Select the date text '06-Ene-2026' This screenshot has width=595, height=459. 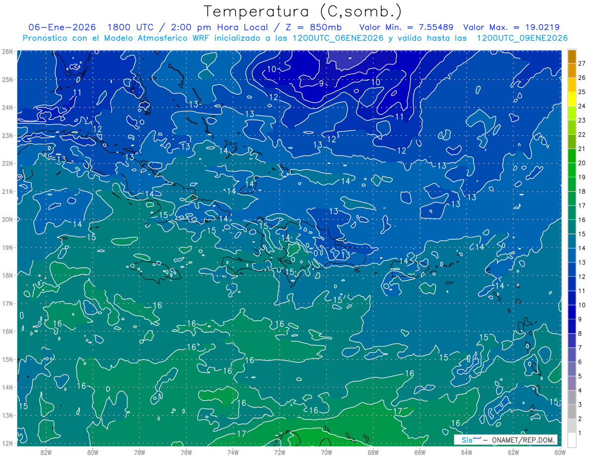tap(62, 27)
